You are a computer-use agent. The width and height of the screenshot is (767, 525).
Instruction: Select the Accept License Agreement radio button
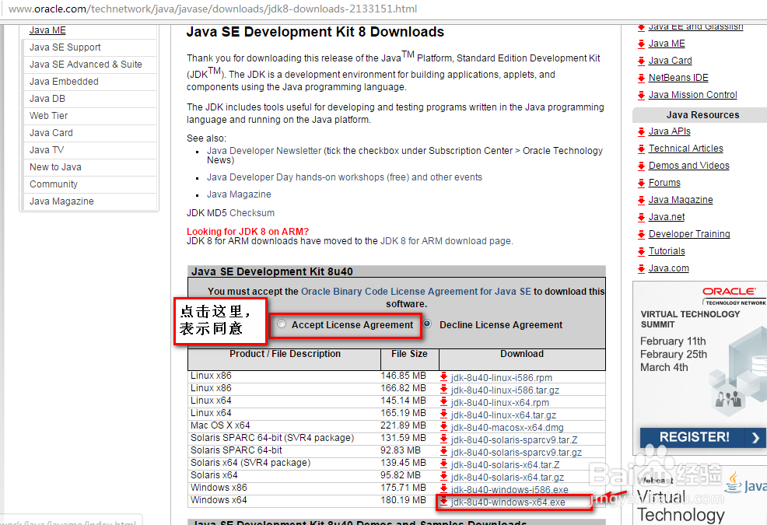point(282,324)
